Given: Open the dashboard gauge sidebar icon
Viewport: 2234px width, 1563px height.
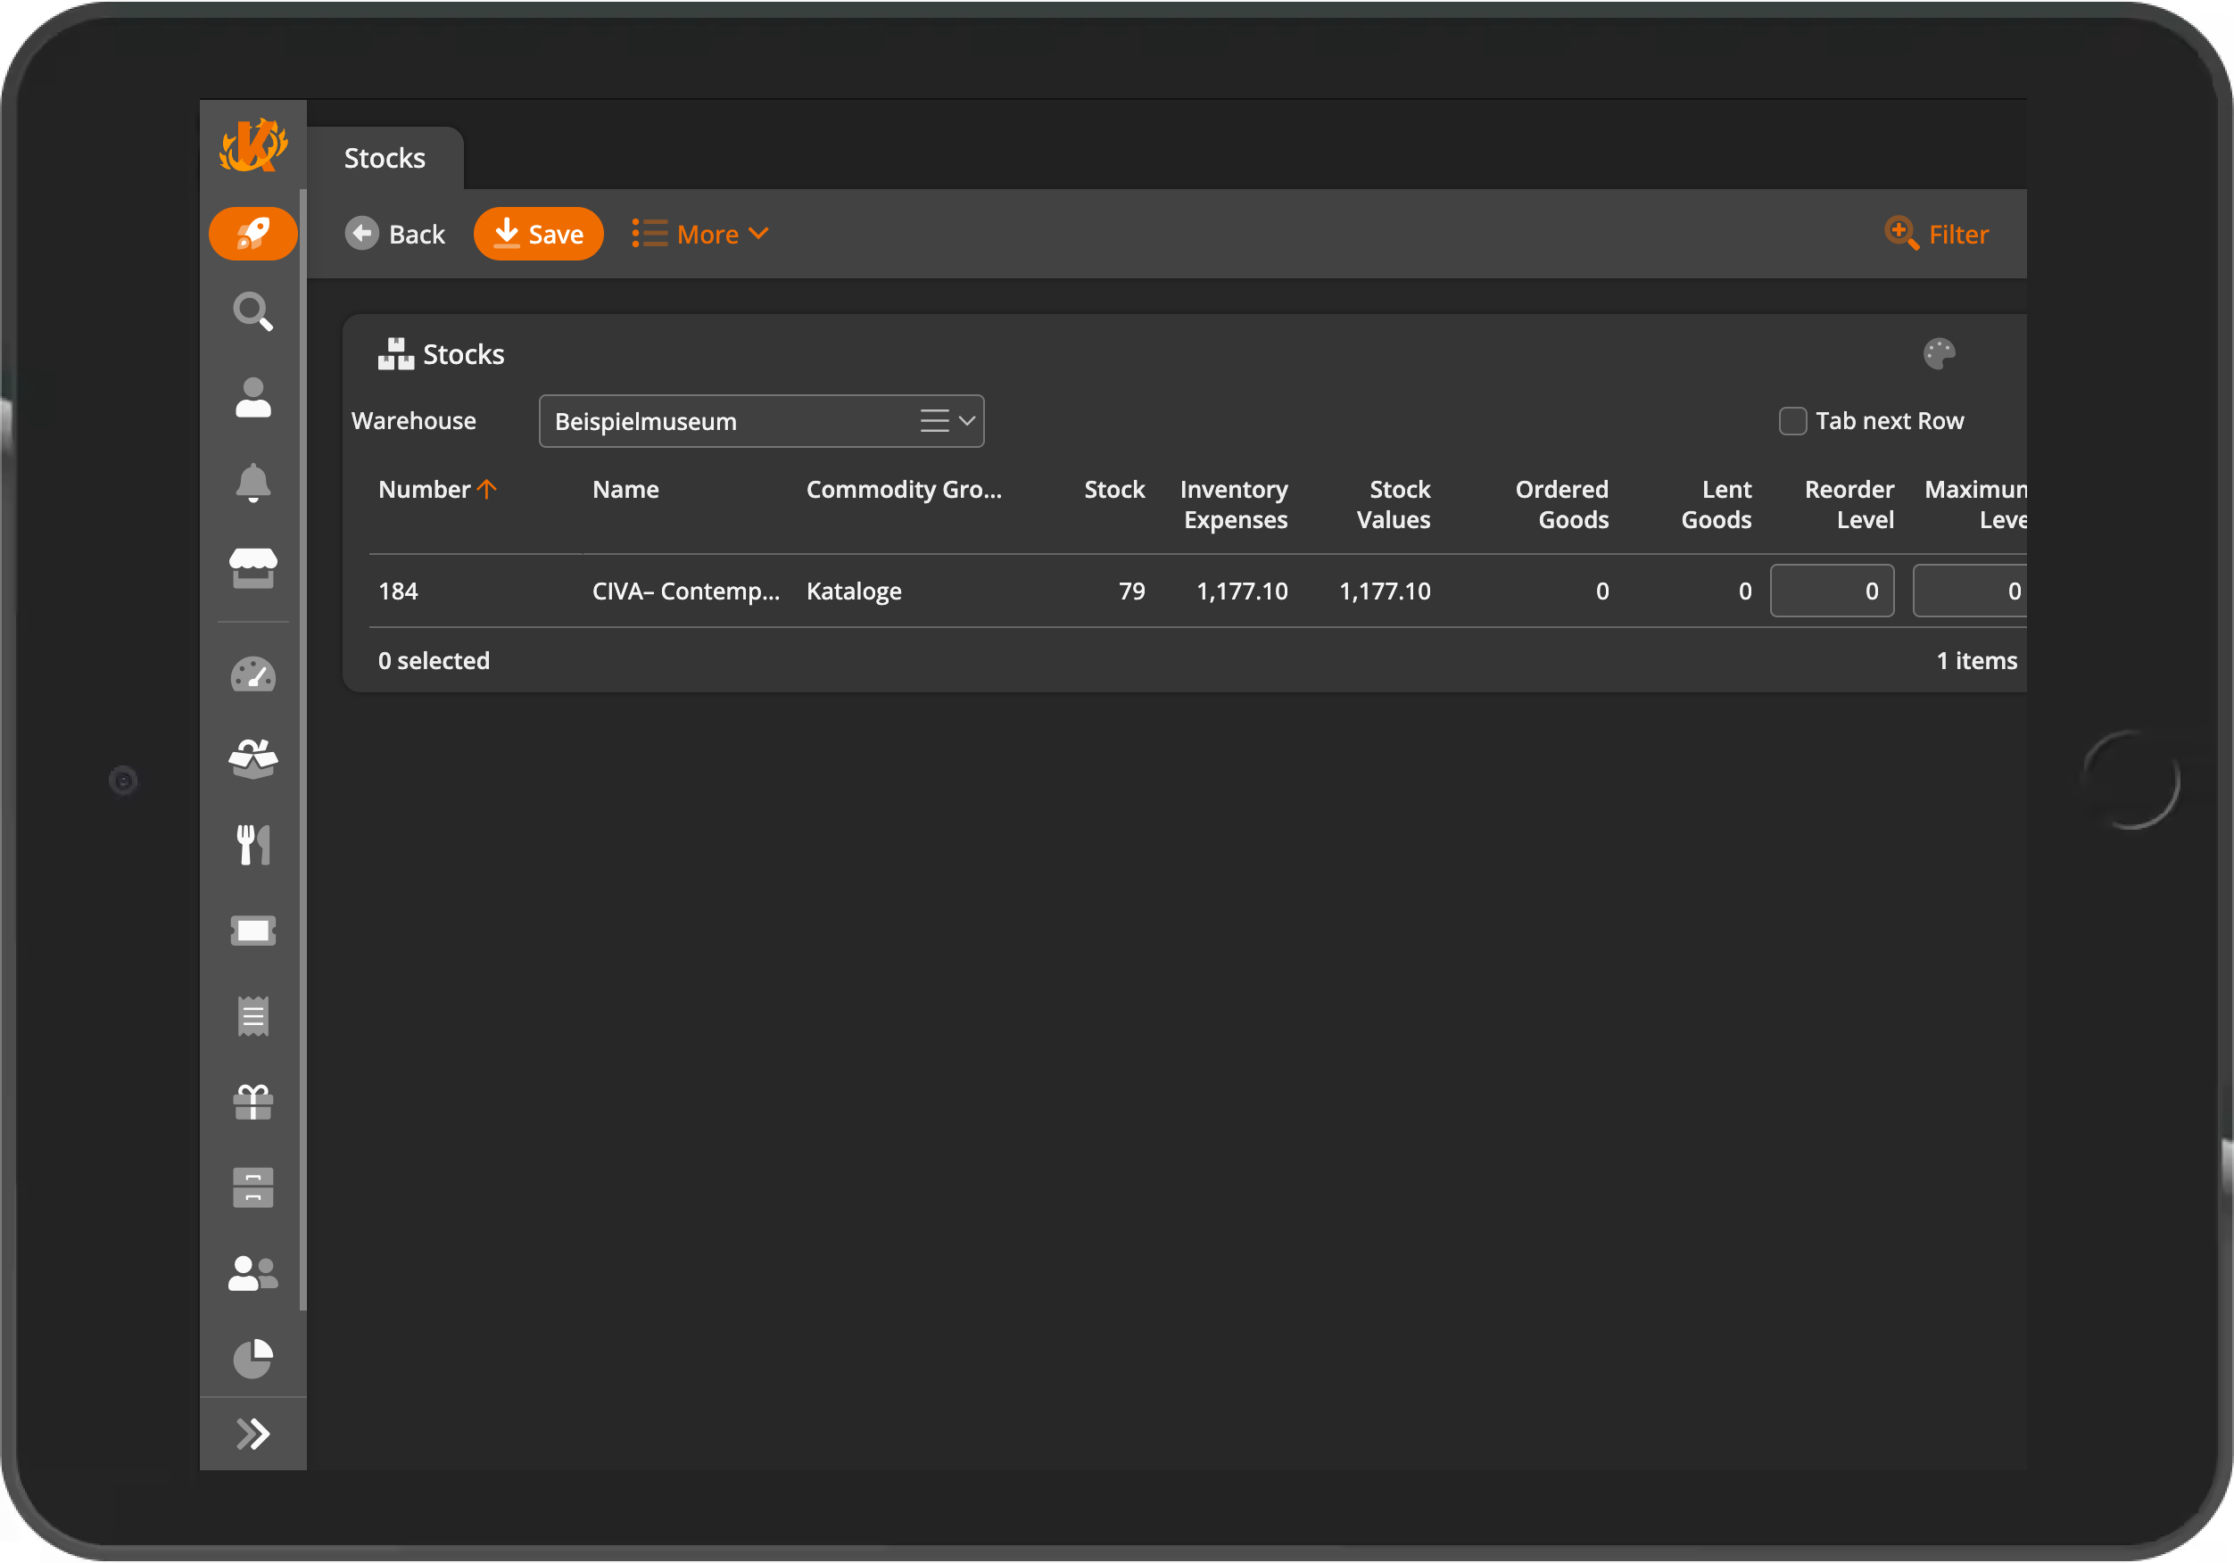Looking at the screenshot, I should pos(253,674).
